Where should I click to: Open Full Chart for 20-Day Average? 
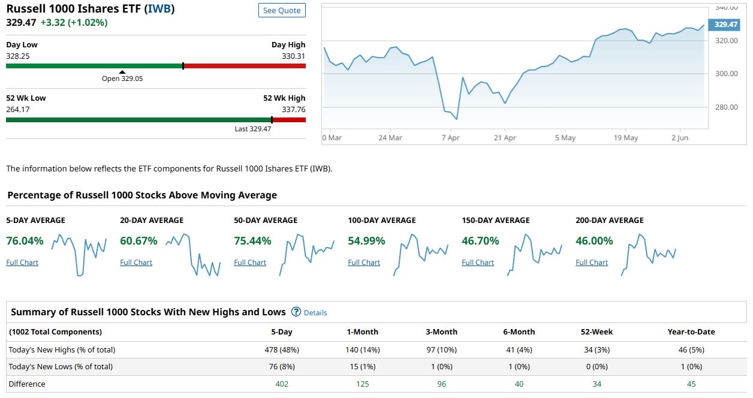pyautogui.click(x=136, y=263)
